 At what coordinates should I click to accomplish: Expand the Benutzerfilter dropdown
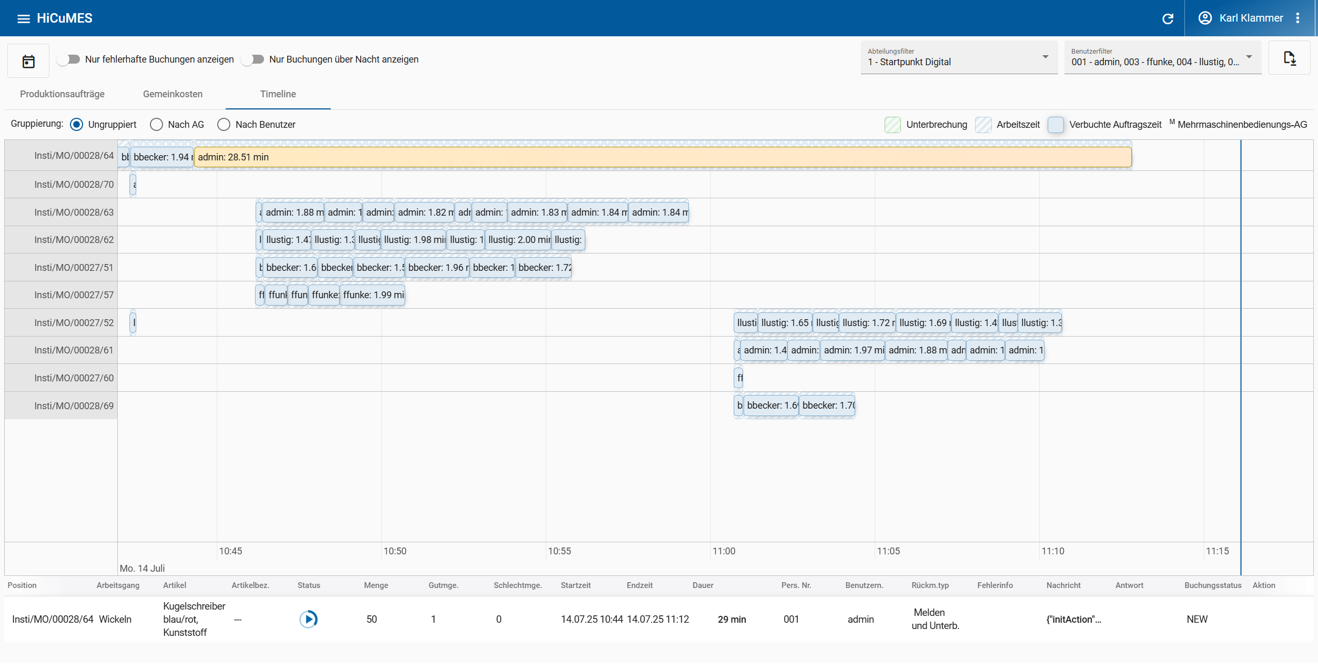click(x=1162, y=57)
